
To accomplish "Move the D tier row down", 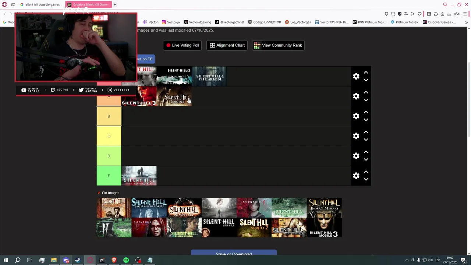I will click(366, 159).
